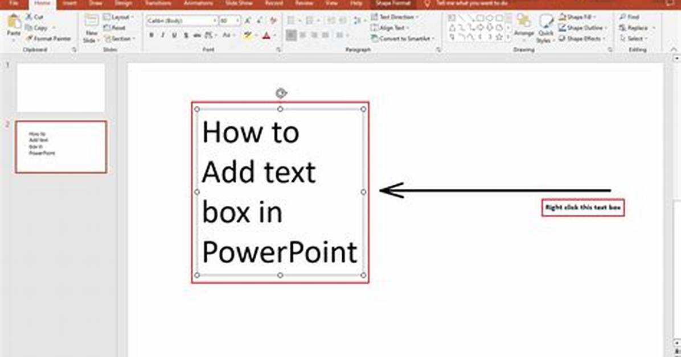
Task: Insert a New Slide from the ribbon
Action: click(x=91, y=28)
